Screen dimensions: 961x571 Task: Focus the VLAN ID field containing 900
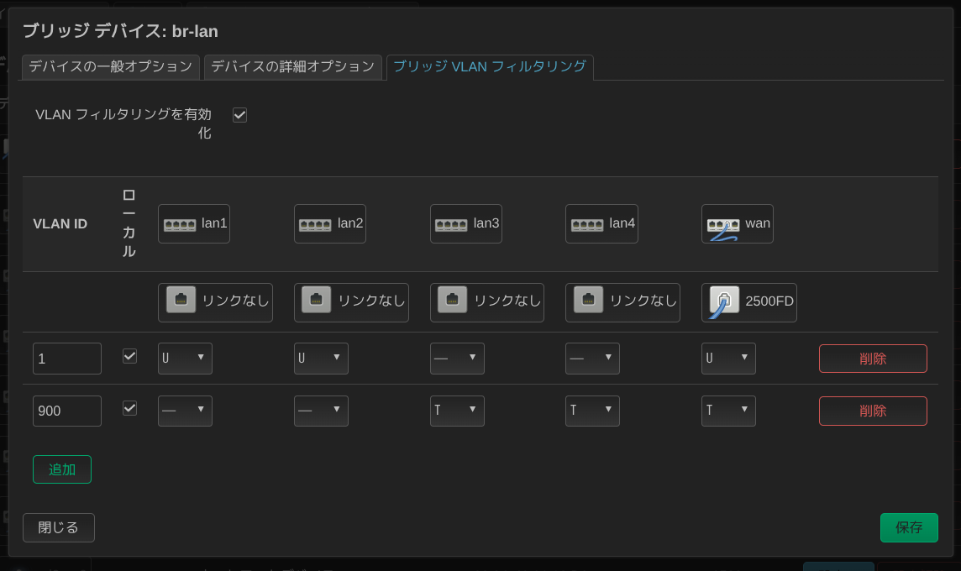tap(67, 411)
